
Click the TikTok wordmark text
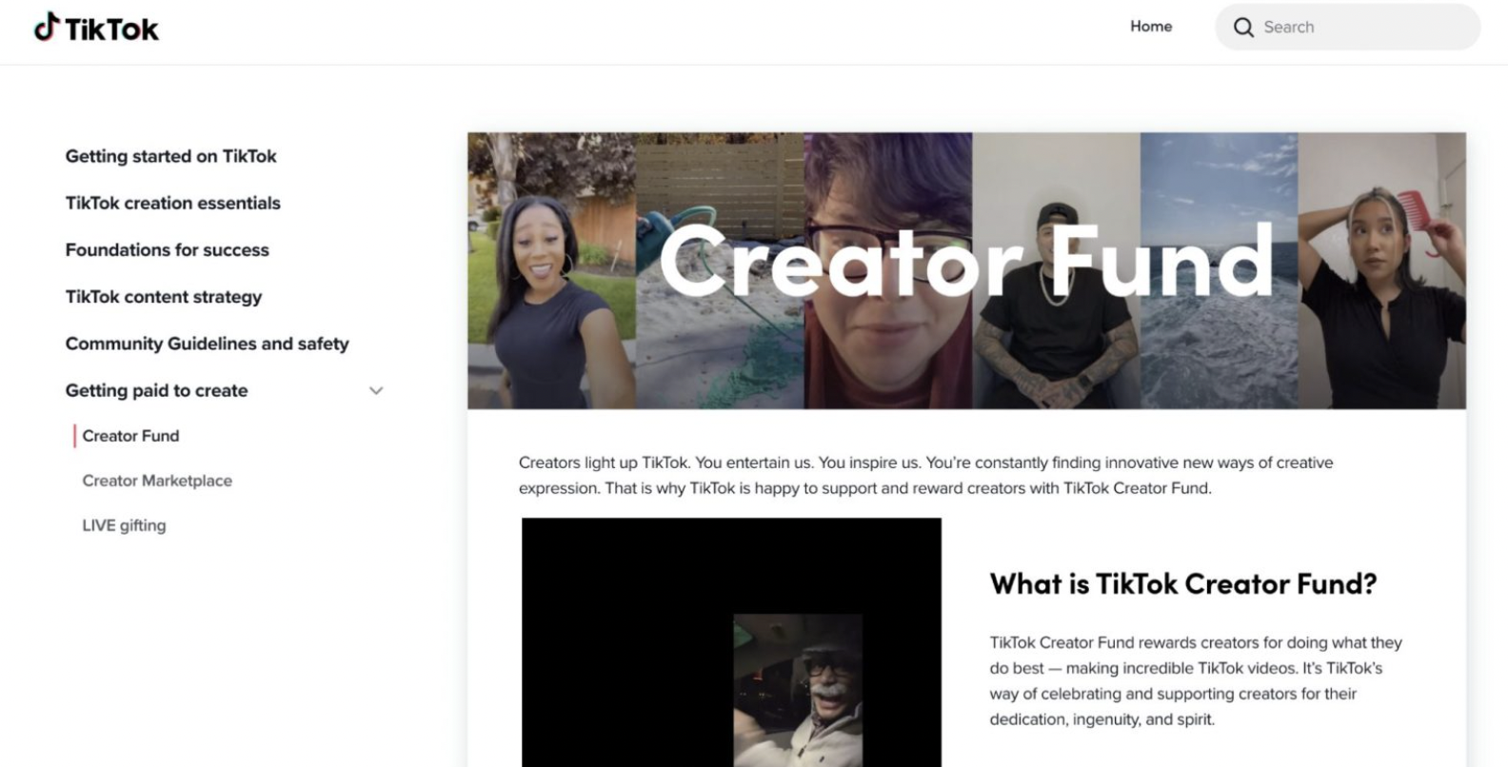point(112,29)
